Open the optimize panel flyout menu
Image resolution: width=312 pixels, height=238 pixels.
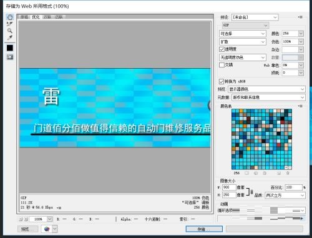[300, 17]
